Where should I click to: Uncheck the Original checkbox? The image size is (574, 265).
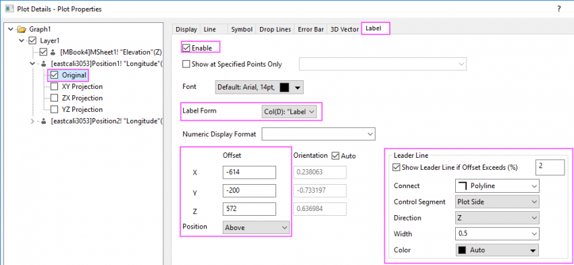point(55,76)
